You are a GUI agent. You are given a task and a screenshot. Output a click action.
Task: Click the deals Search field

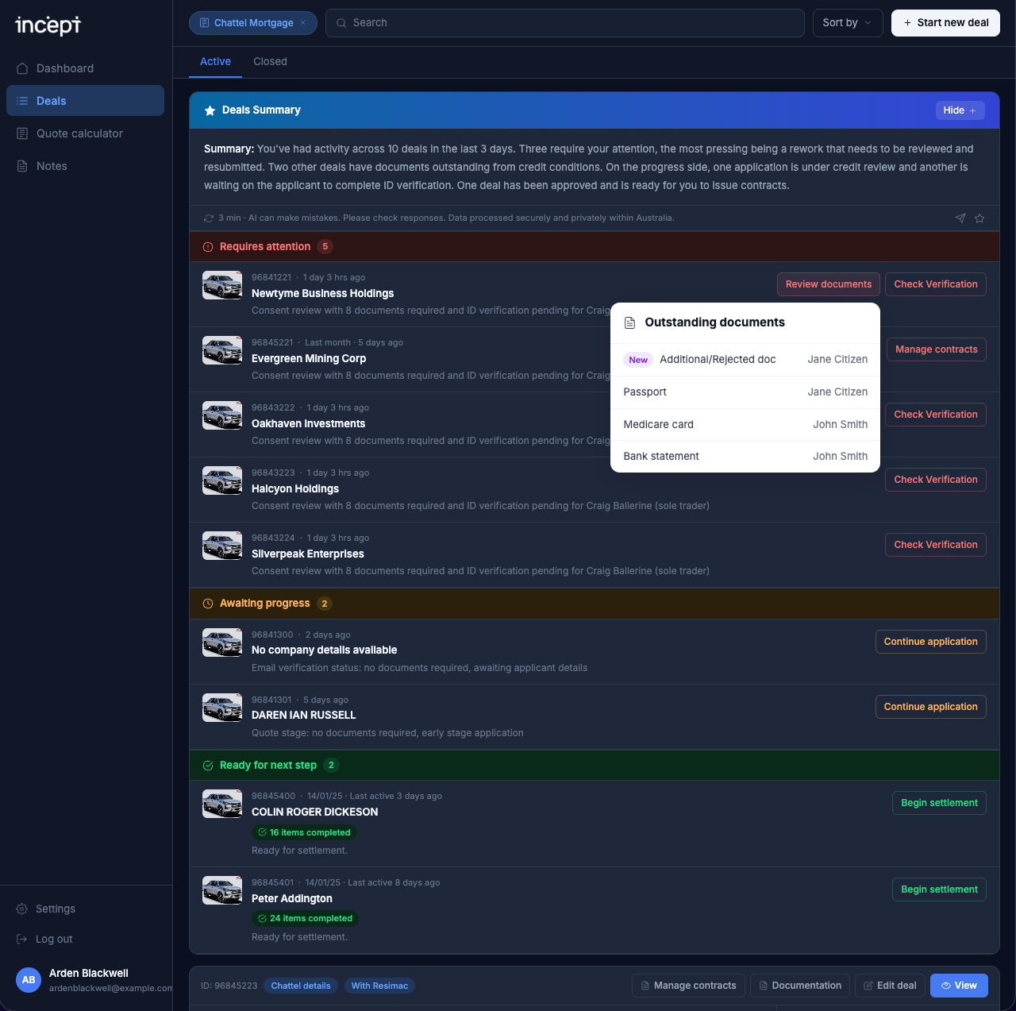click(x=565, y=23)
